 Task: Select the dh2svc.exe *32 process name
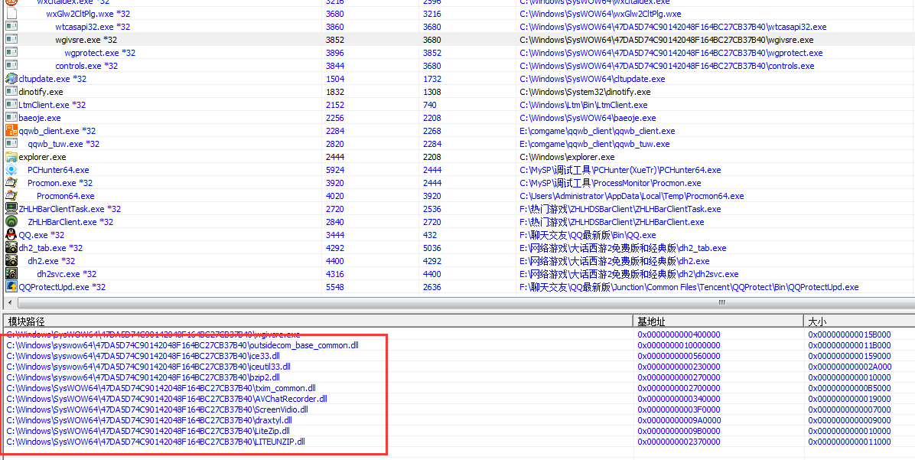click(x=67, y=274)
